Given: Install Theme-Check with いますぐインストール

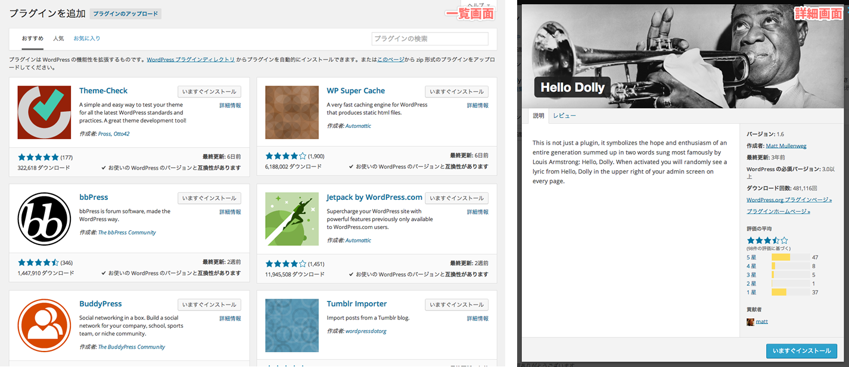Looking at the screenshot, I should (x=209, y=92).
